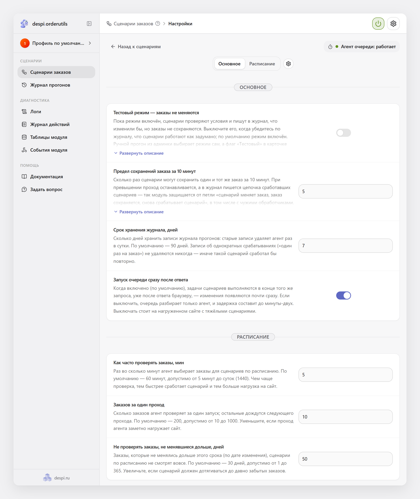The image size is (420, 499).
Task: Click the Задать вопрос help icon
Action: coord(24,189)
